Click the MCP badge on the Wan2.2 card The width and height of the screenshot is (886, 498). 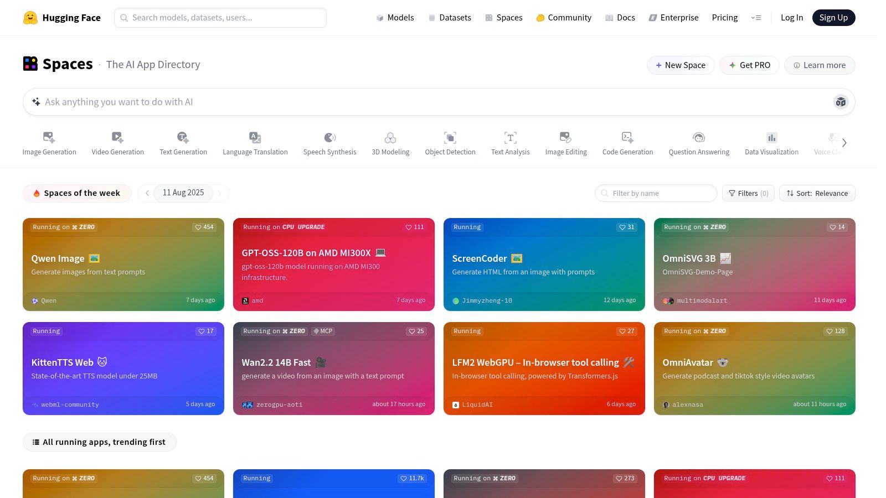point(323,331)
